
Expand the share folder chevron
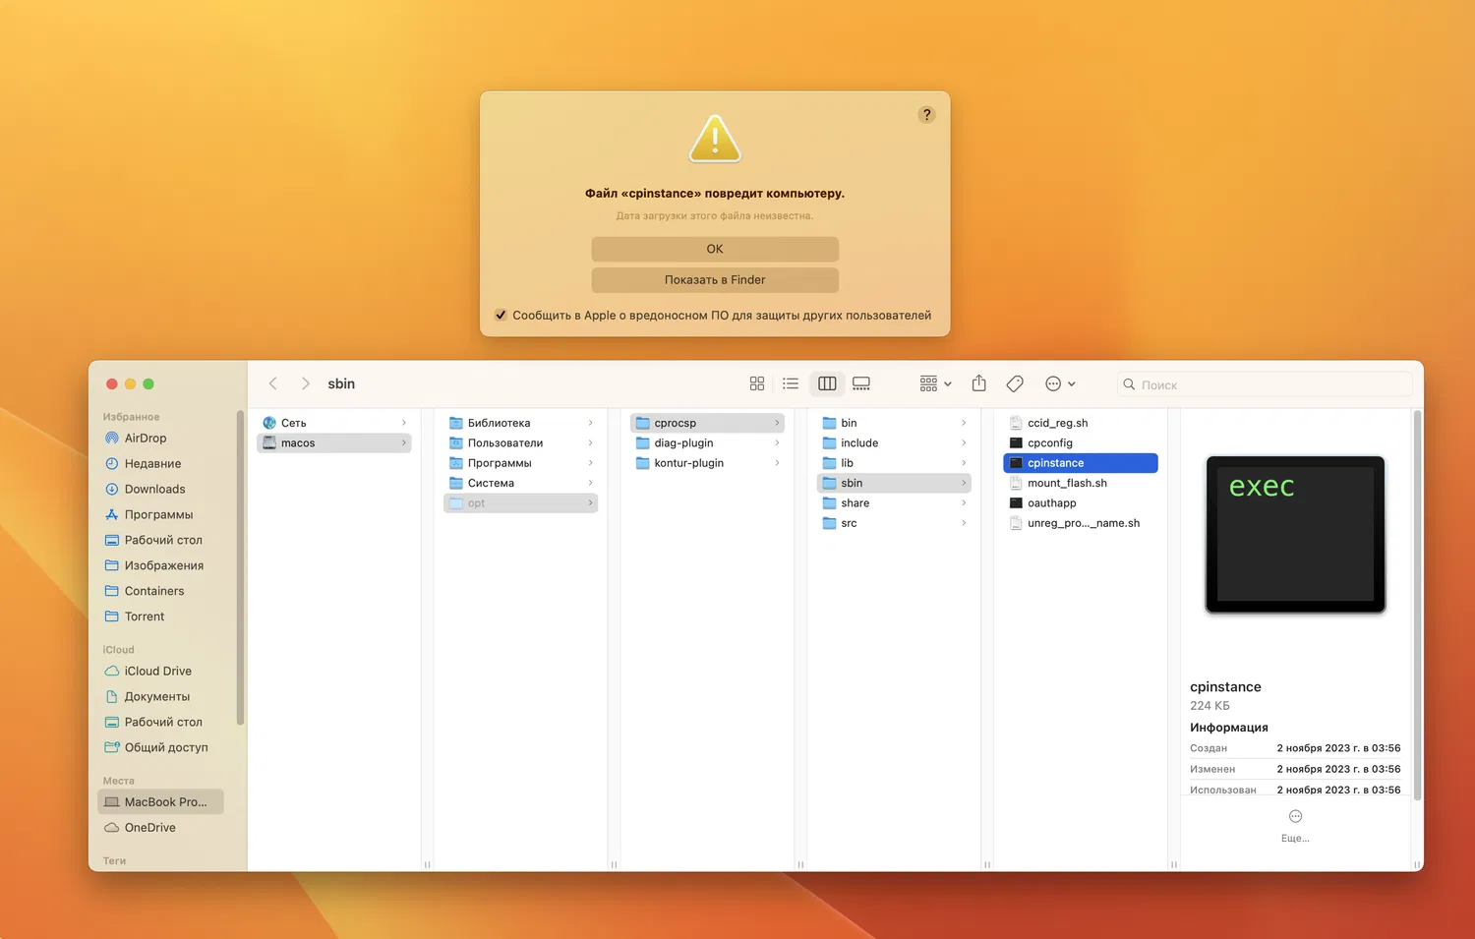pos(964,503)
